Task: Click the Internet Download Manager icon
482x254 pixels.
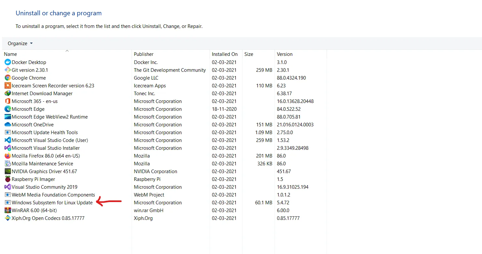Action: (7, 93)
